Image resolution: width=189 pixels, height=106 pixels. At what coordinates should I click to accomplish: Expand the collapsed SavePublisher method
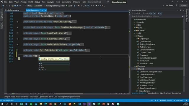tap(17, 39)
